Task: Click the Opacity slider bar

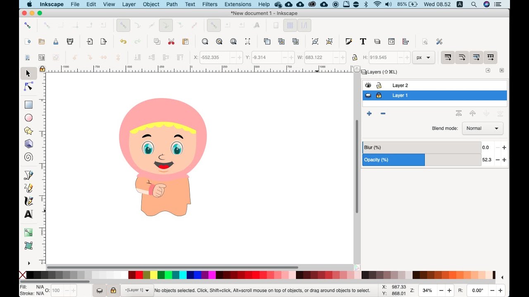Action: click(x=422, y=160)
